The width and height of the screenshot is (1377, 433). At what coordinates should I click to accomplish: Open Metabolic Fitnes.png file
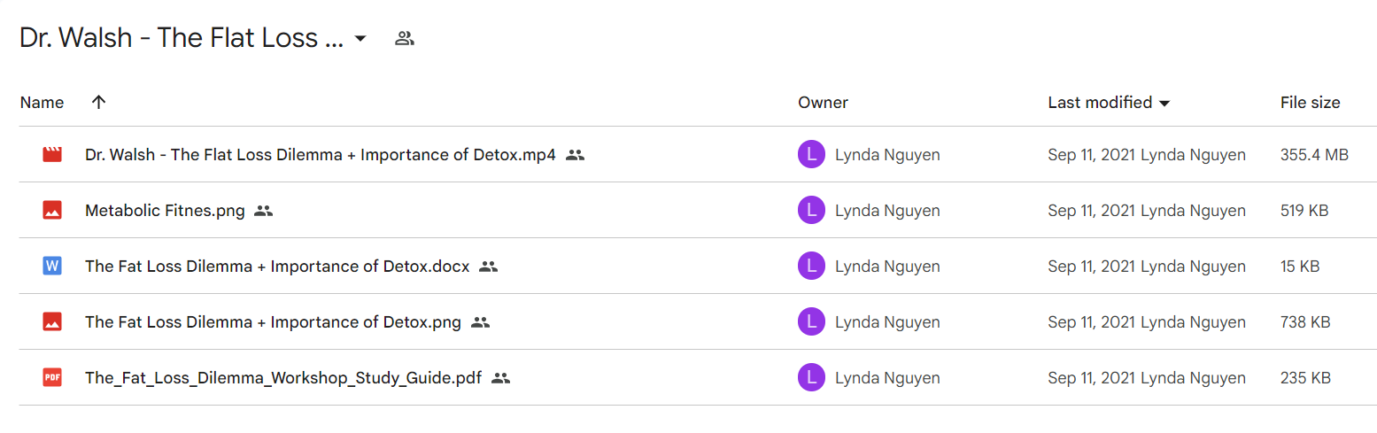coord(165,211)
